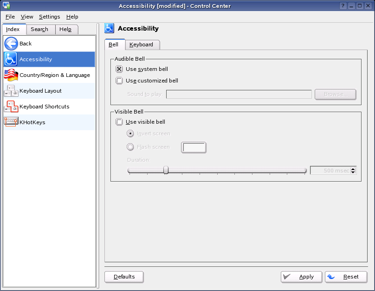This screenshot has height=291, width=375.
Task: Select the Flash screen radio button
Action: pyautogui.click(x=130, y=147)
